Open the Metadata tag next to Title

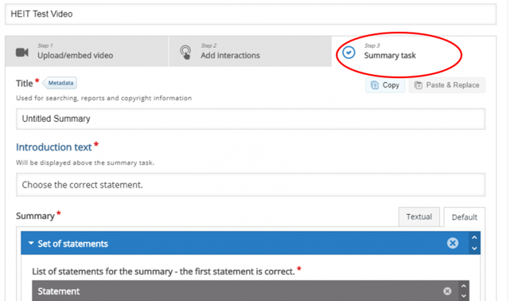(60, 83)
